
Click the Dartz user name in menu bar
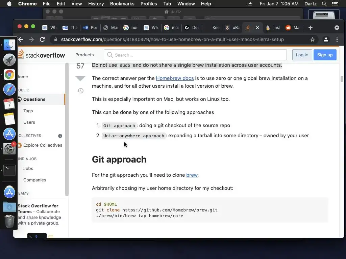[x=310, y=4]
